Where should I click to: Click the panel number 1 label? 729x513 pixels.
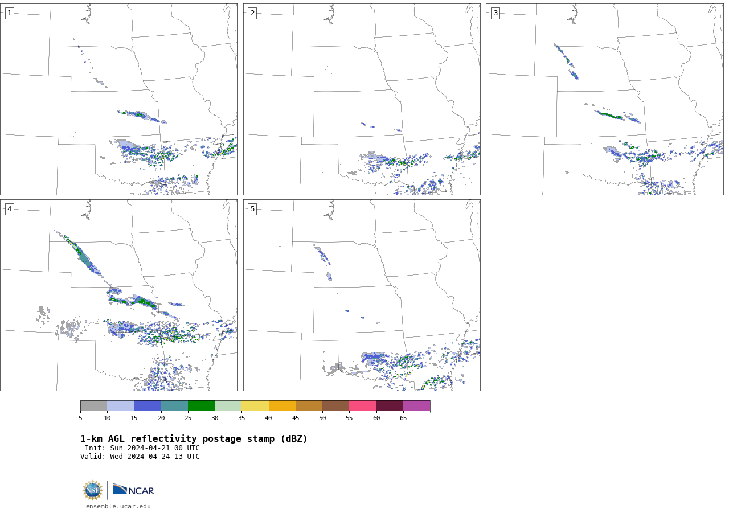(9, 13)
